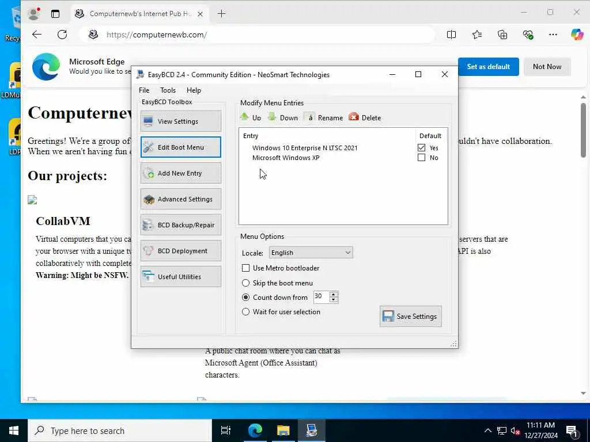Open View Settings in EasyBCD Toolbox
This screenshot has width=590, height=442.
click(x=180, y=121)
